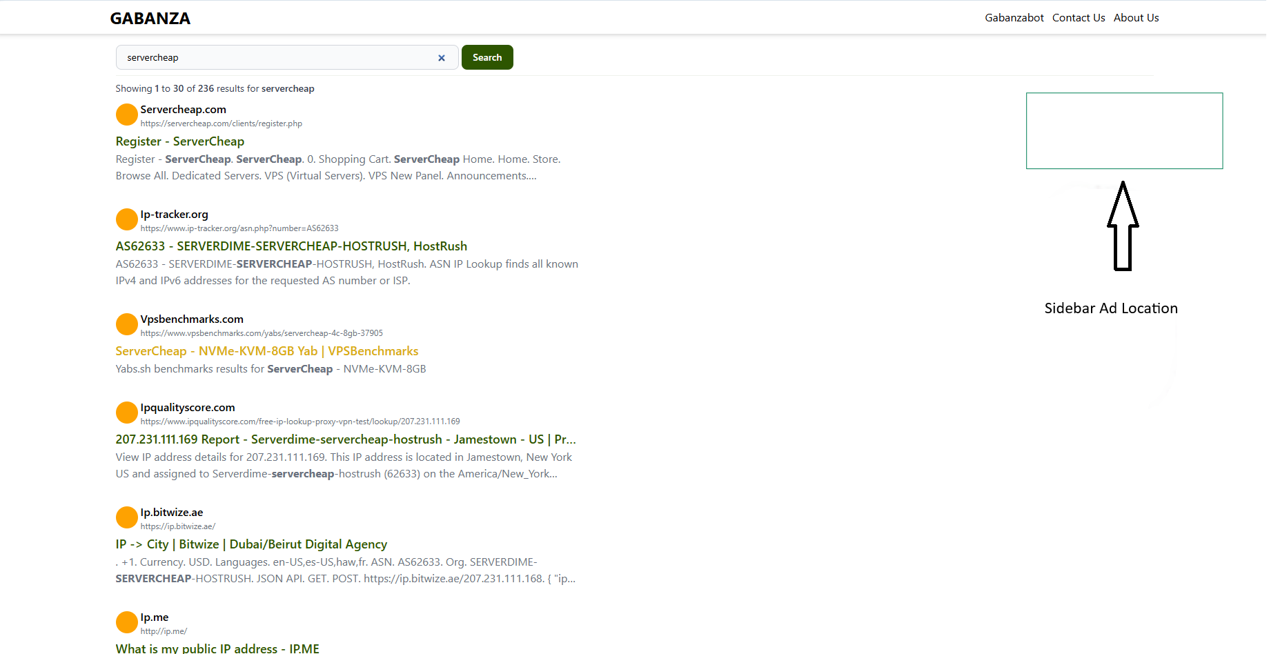Click the orange favicon next to Ip.bitwize.ae
The width and height of the screenshot is (1269, 654).
127,517
